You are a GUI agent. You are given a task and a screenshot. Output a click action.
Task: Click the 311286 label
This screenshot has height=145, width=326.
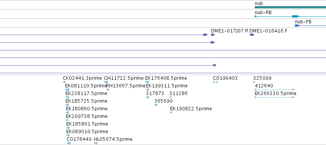point(179,93)
